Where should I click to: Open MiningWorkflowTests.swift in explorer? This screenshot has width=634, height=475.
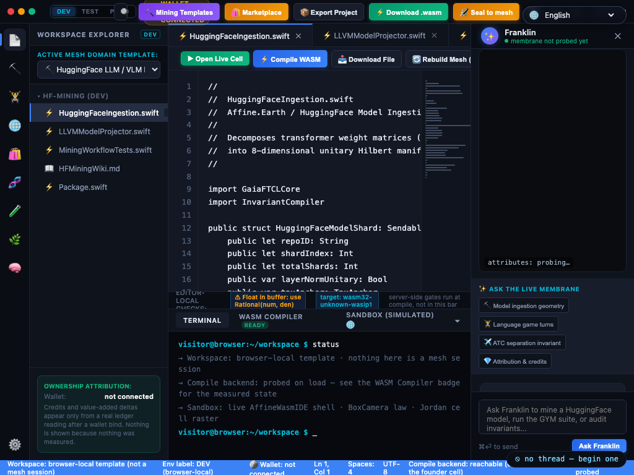[x=98, y=150]
